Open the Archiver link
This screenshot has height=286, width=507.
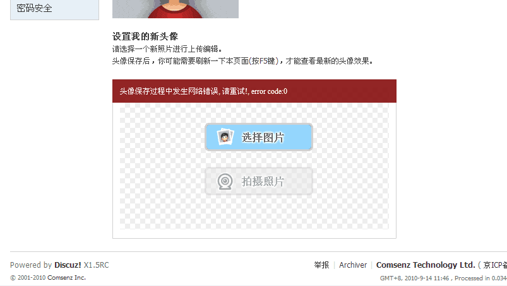353,265
